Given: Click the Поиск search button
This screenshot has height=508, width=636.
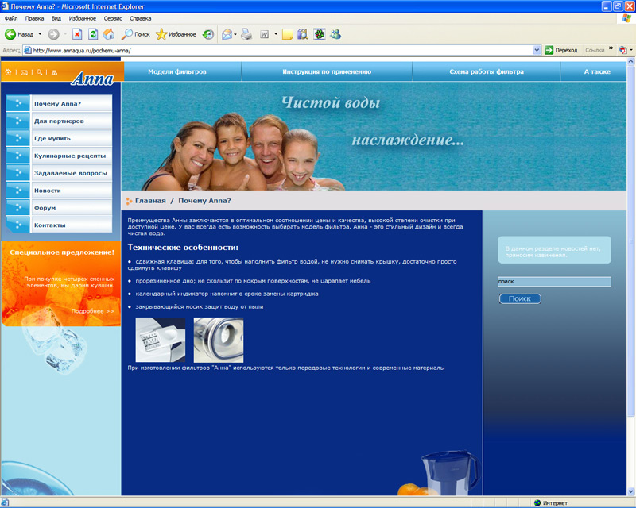Looking at the screenshot, I should click(x=520, y=298).
